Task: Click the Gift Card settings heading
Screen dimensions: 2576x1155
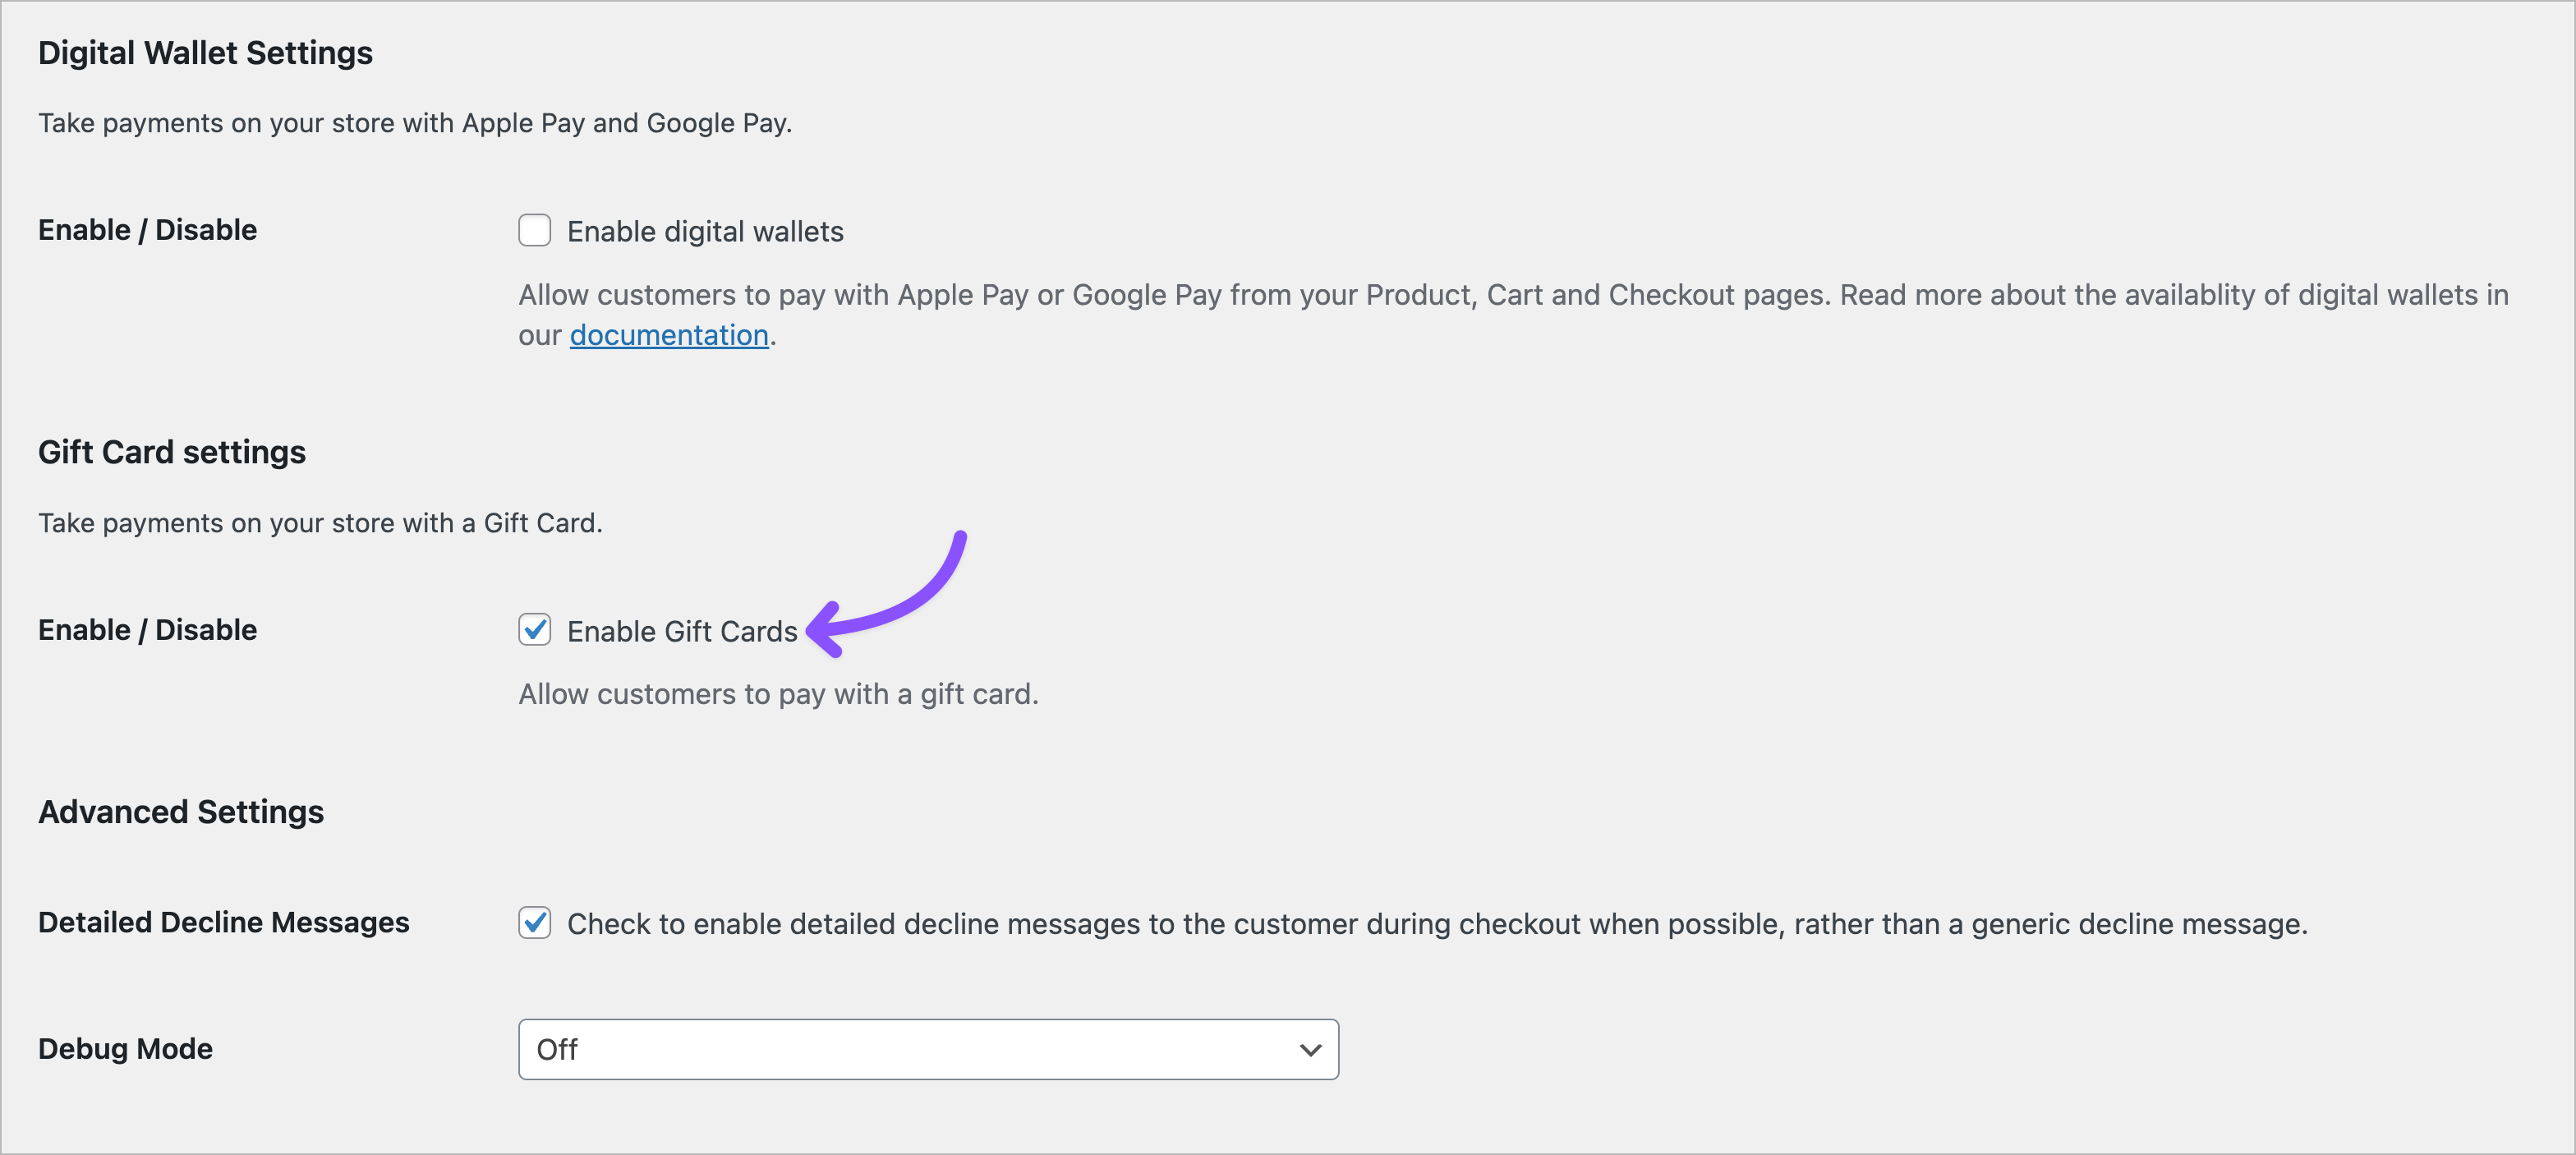Action: point(171,451)
